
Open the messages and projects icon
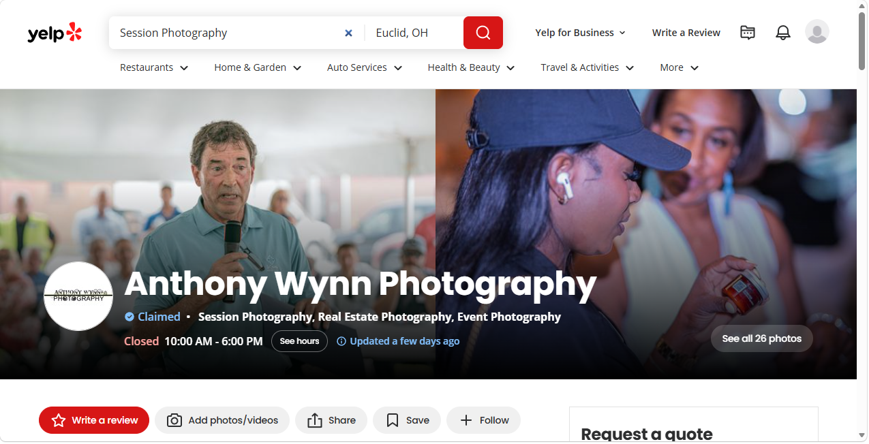[x=748, y=32]
